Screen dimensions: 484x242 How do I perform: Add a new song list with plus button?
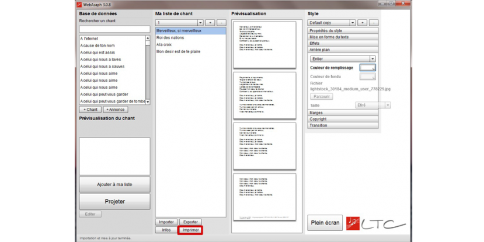coord(210,23)
